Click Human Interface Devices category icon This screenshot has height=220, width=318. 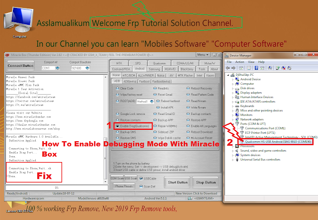click(237, 97)
